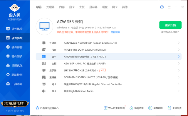Open 硬件体检 in the sidebar
Image resolution: width=188 pixels, height=116 pixels.
[x=14, y=29]
